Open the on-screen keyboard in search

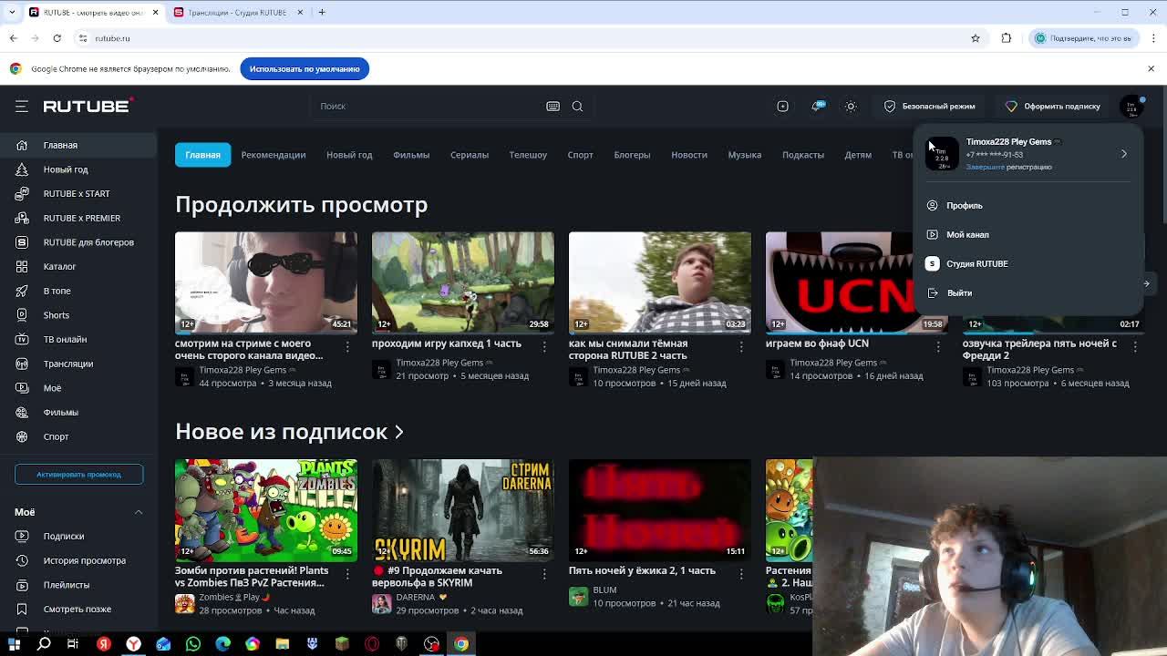553,107
